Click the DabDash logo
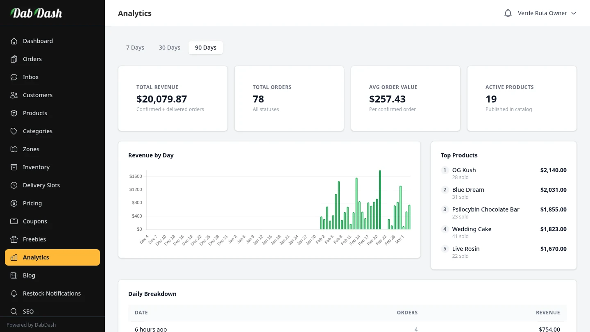 (x=36, y=13)
